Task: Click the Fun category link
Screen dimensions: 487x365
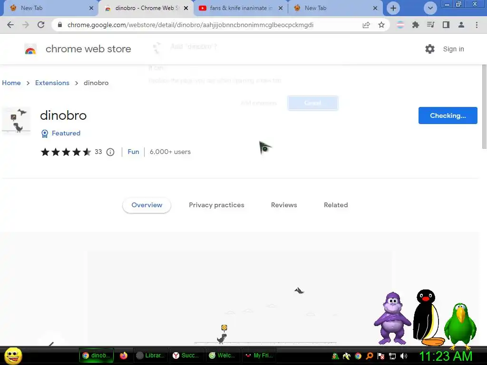Action: tap(133, 152)
